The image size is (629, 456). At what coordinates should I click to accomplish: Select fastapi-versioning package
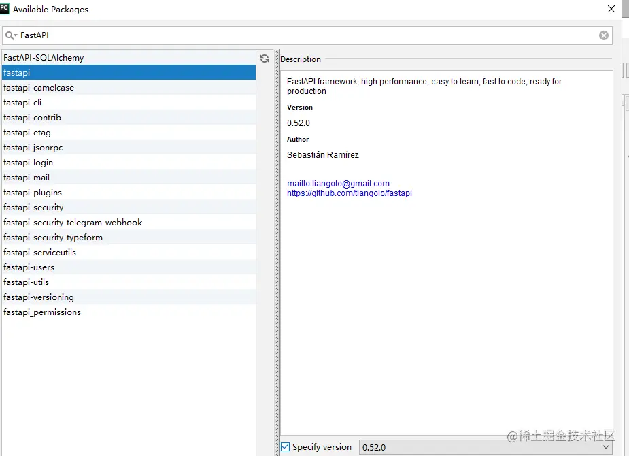point(129,297)
